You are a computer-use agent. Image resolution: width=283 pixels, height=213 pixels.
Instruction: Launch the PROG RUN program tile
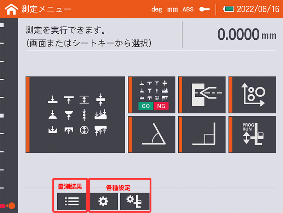point(252,135)
